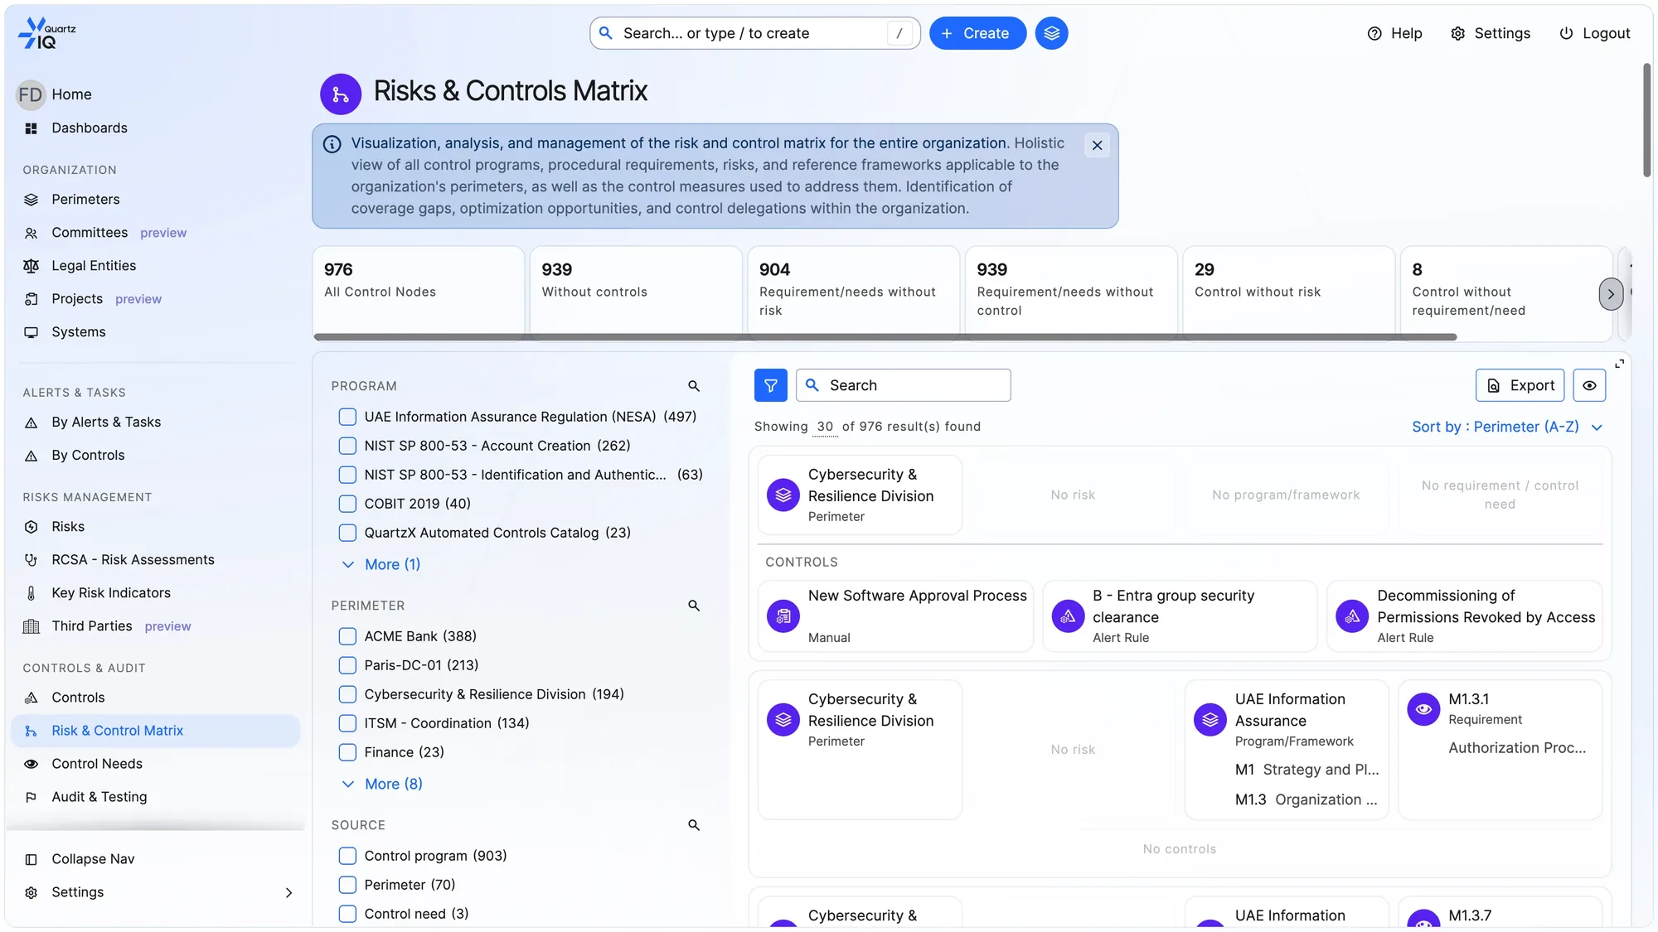
Task: Click the Control Needs eye icon
Action: [x=31, y=764]
